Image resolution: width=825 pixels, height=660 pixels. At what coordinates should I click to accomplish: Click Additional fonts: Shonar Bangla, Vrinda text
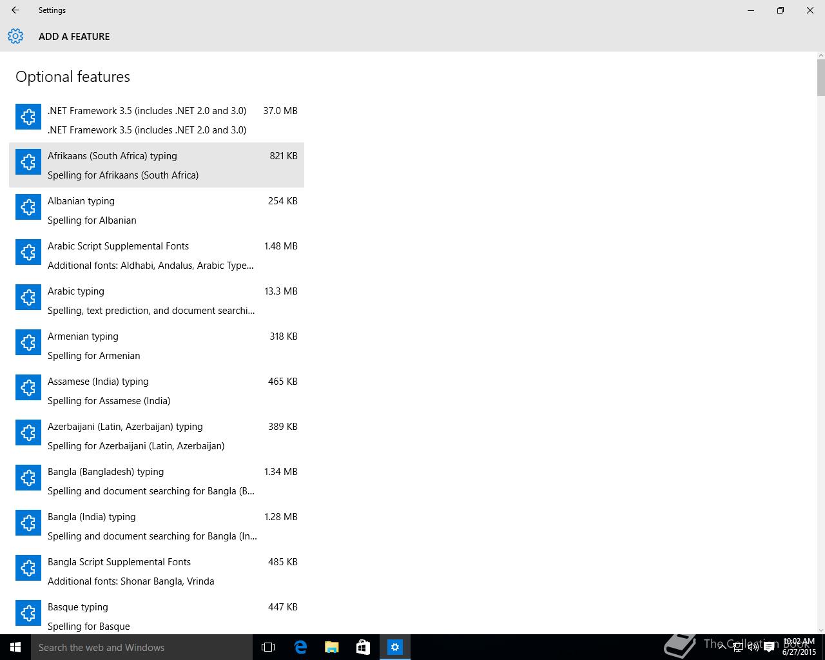(131, 581)
